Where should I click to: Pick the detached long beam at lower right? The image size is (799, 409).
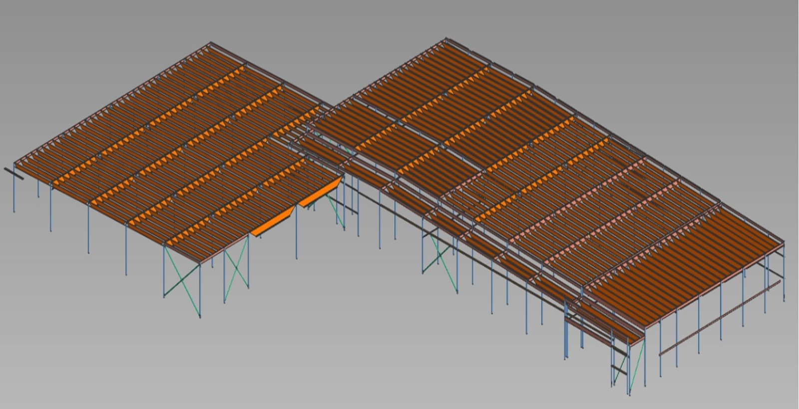719,318
